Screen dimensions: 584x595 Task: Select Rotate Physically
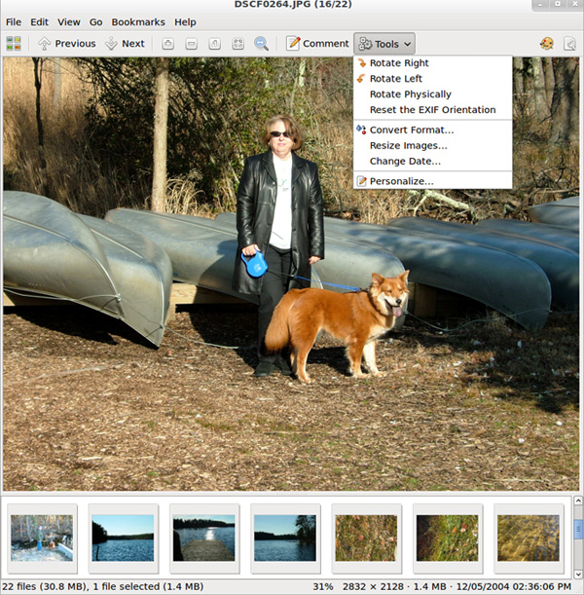point(433,94)
